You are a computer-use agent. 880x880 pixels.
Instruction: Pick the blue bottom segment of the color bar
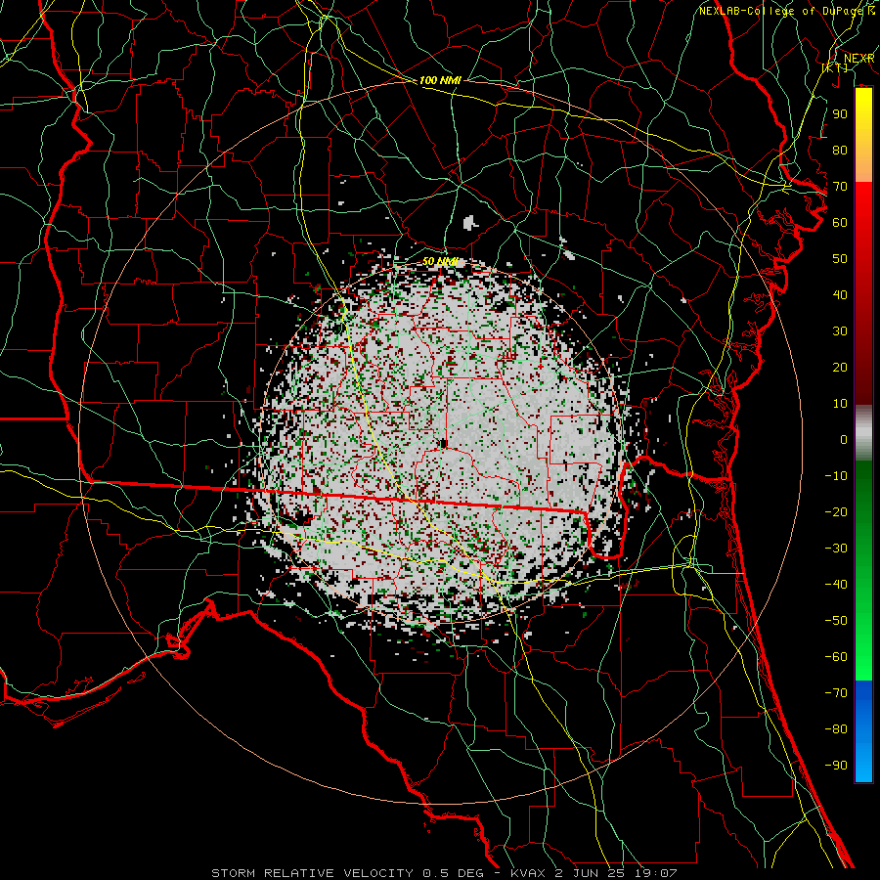pyautogui.click(x=863, y=731)
